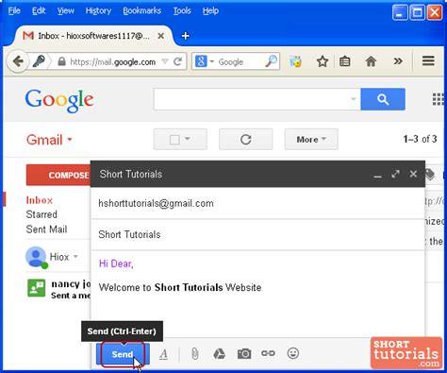Open the Help menu

pyautogui.click(x=210, y=10)
